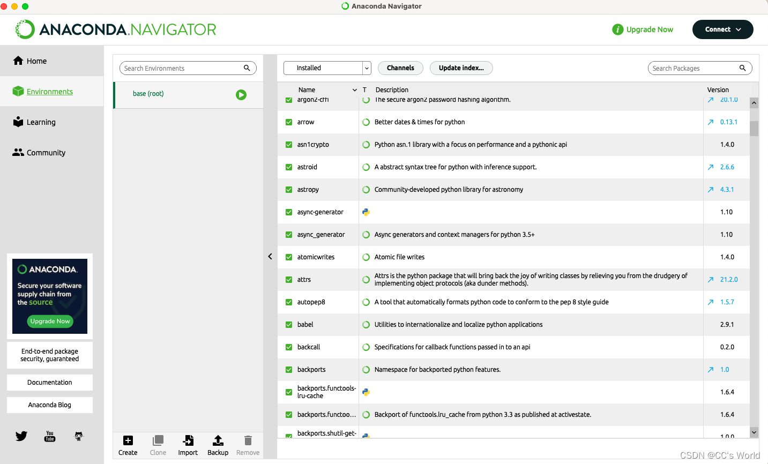Screen dimensions: 768x464
Task: Sort by the Version column header
Action: 718,90
